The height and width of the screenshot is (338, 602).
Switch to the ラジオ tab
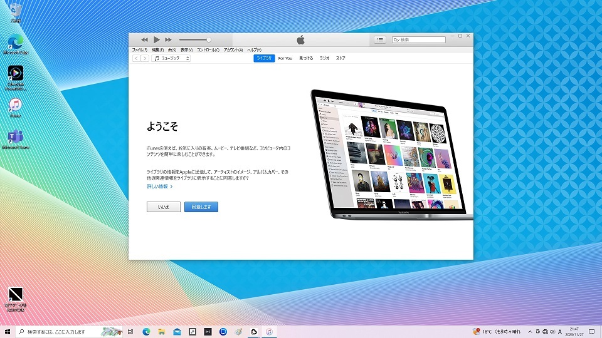(324, 58)
